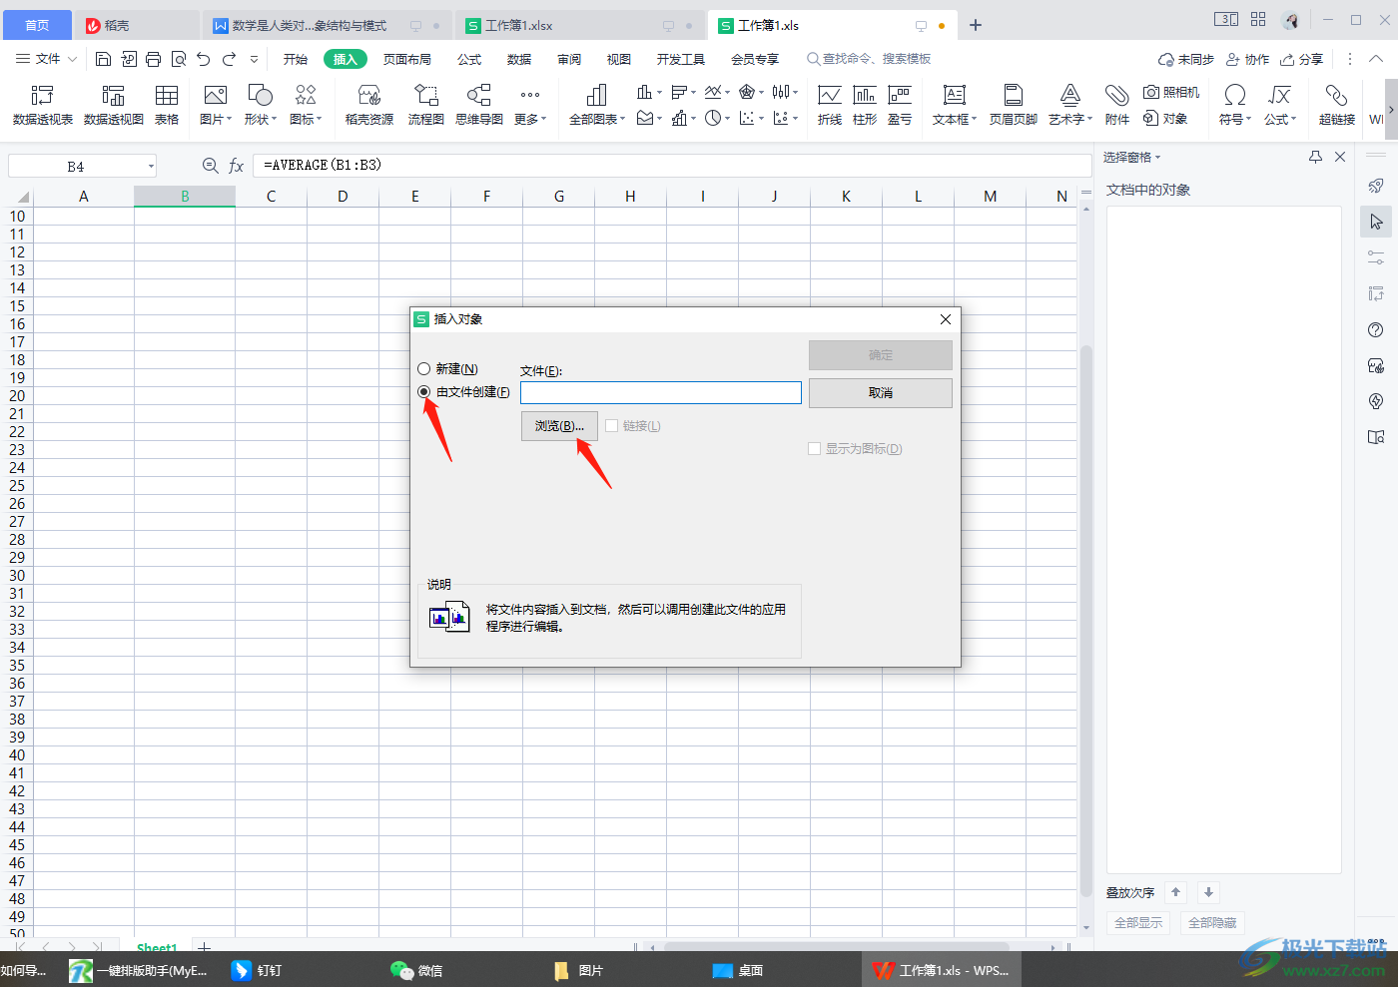
Task: Click the formula bar with =AVERAGE(B1:B3)
Action: [x=671, y=166]
